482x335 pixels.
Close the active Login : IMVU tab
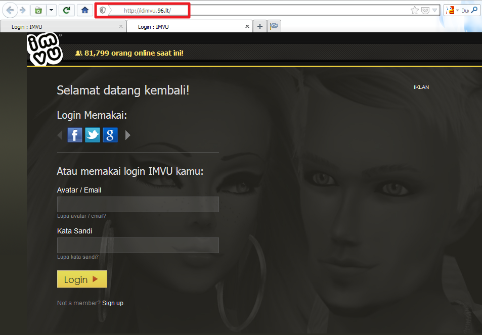point(247,26)
